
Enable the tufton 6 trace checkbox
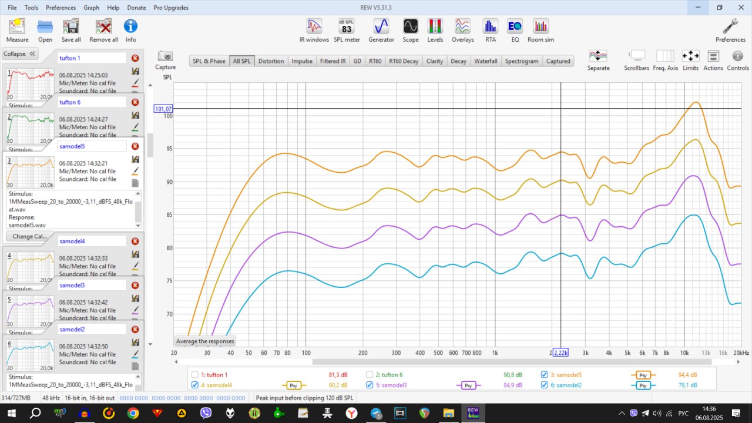370,375
